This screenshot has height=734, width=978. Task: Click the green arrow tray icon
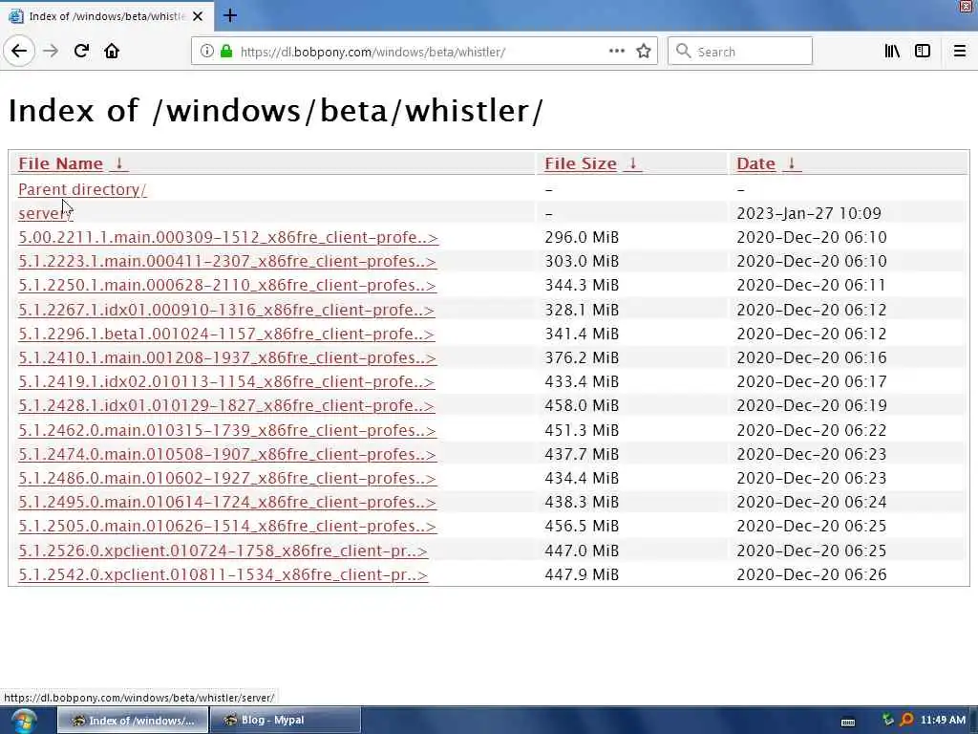888,720
